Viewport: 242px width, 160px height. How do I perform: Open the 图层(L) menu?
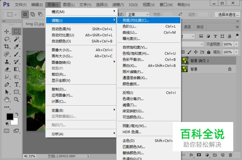(x=69, y=5)
